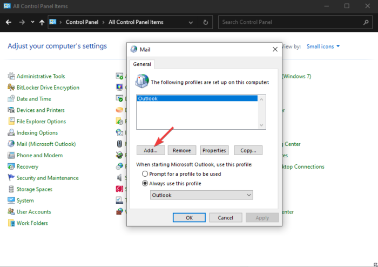Open recent locations dropdown arrow
The height and width of the screenshot is (267, 378).
(32, 22)
